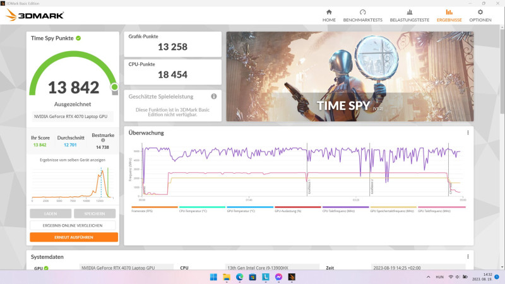Click the 3DMark logo
505x284 pixels.
tap(35, 15)
